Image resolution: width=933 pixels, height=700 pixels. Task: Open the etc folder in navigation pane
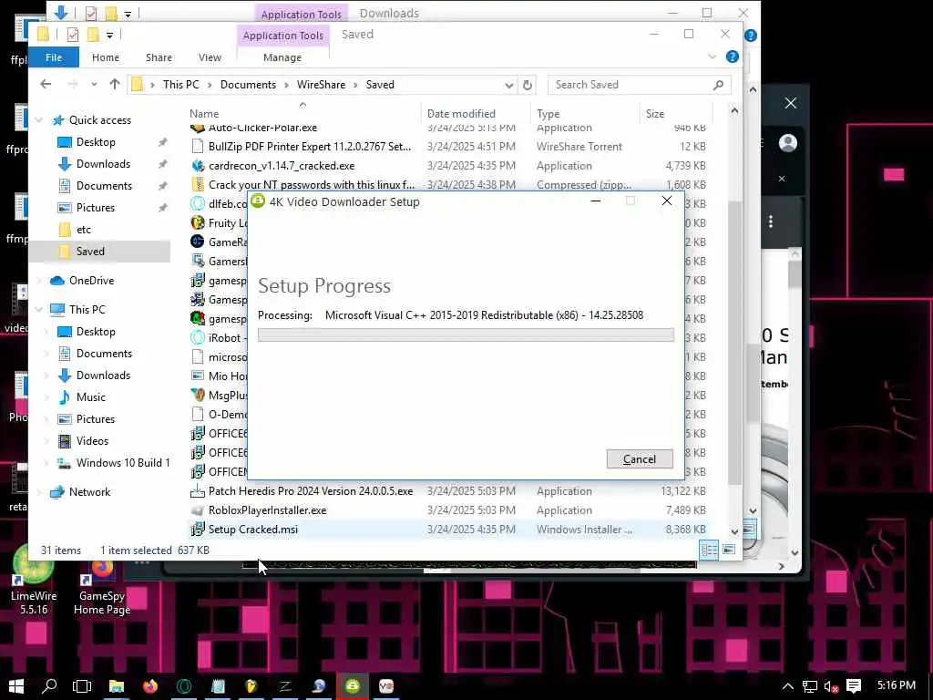pyautogui.click(x=83, y=230)
